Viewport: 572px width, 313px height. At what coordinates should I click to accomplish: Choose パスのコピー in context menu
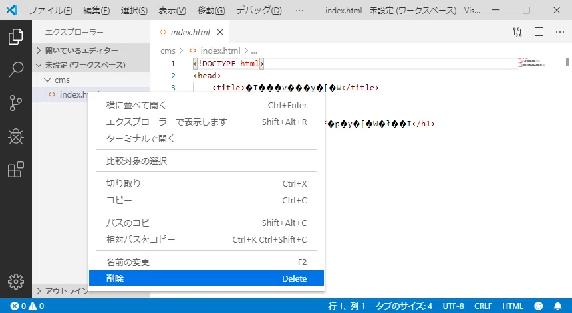pos(206,223)
